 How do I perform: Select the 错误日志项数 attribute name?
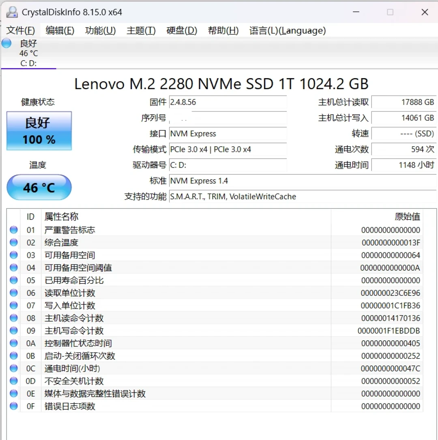(x=70, y=406)
